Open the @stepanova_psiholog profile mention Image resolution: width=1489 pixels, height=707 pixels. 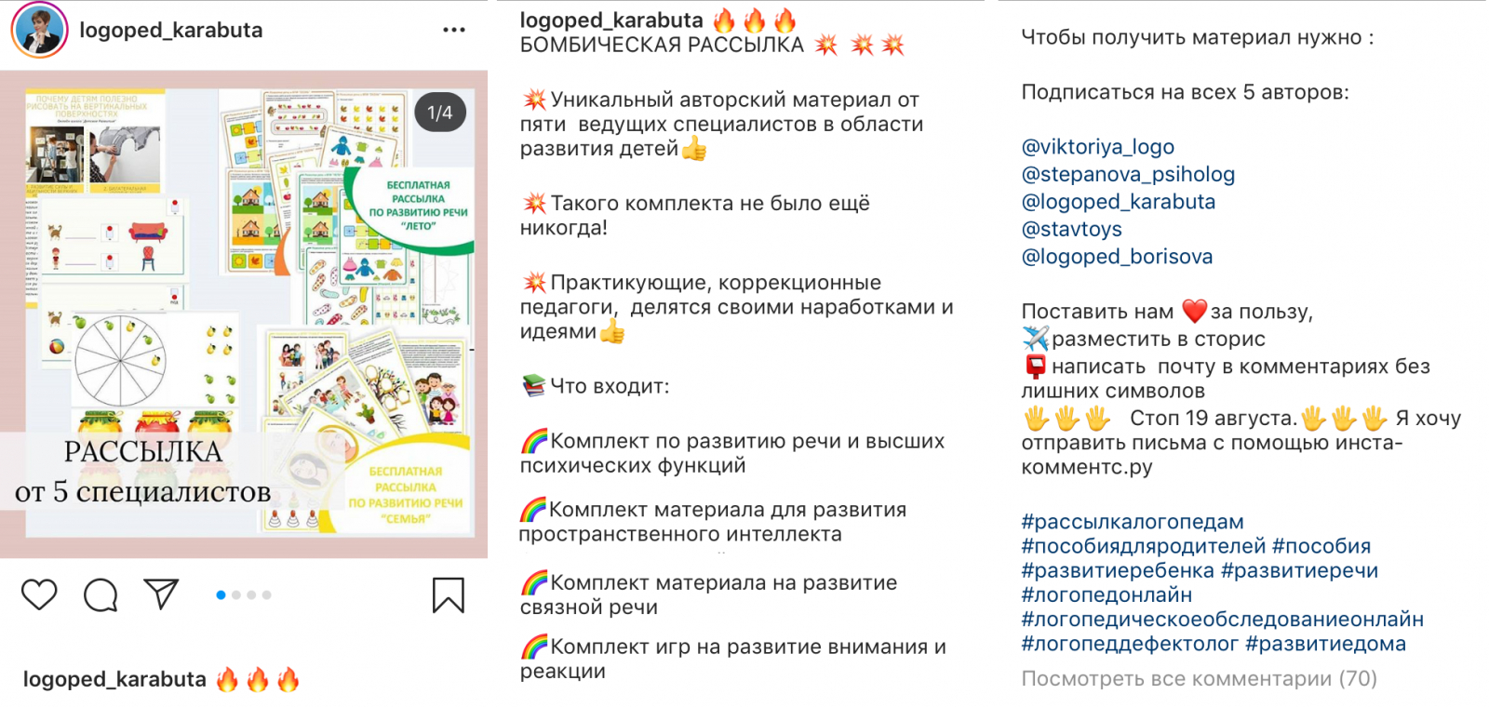pos(1128,174)
